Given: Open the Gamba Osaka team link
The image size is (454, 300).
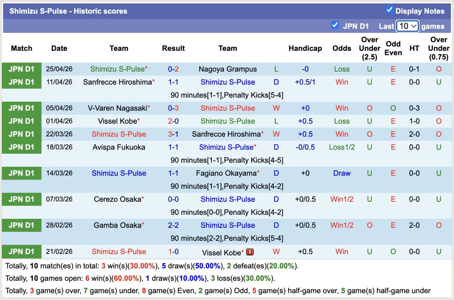Looking at the screenshot, I should coord(117,225).
